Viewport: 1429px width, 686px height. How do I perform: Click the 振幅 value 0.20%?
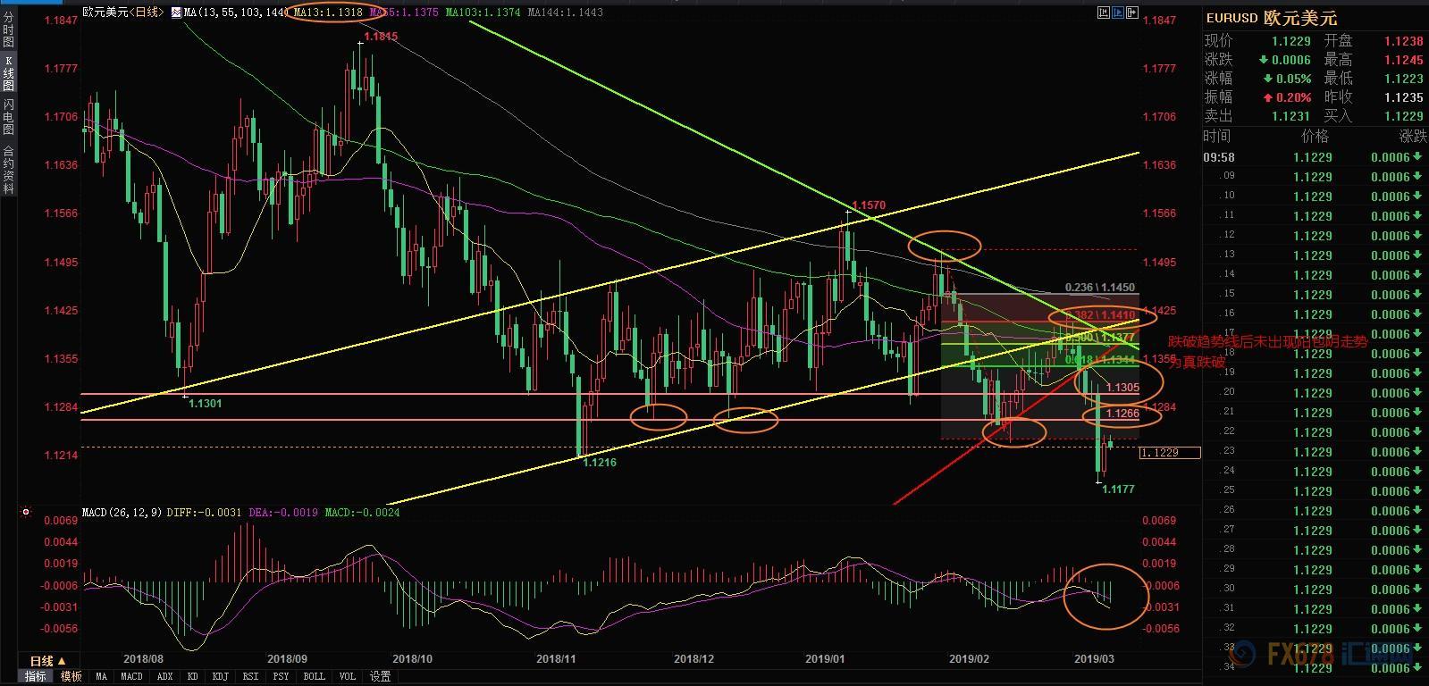pos(1293,97)
